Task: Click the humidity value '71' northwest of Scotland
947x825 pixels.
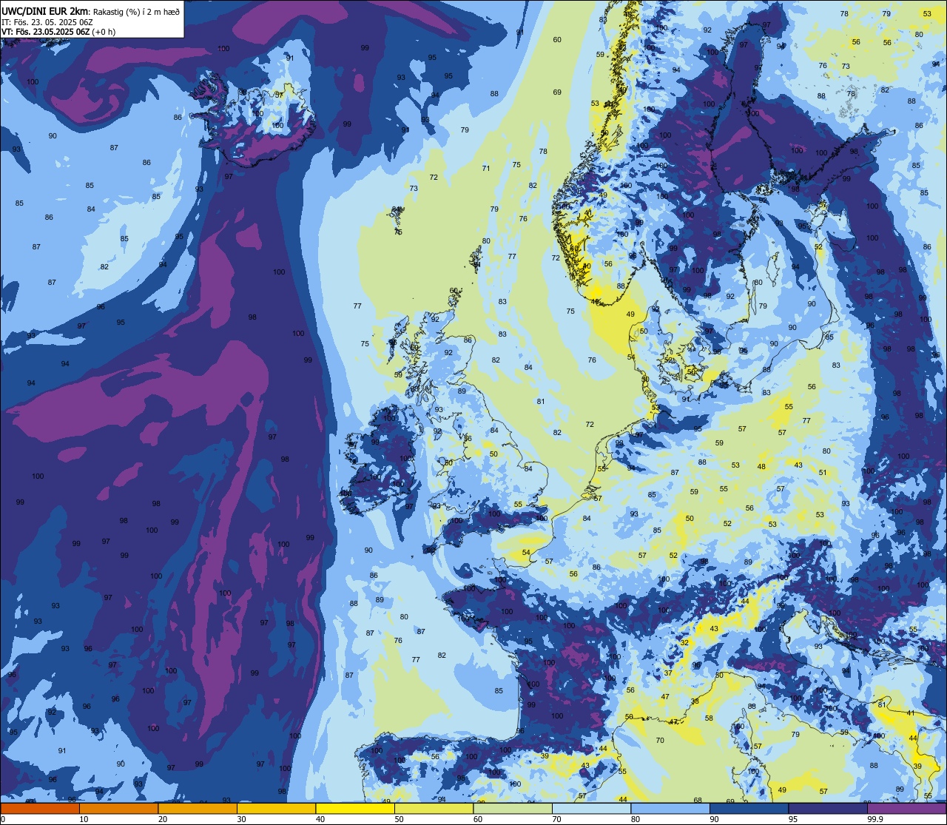Action: pyautogui.click(x=486, y=169)
